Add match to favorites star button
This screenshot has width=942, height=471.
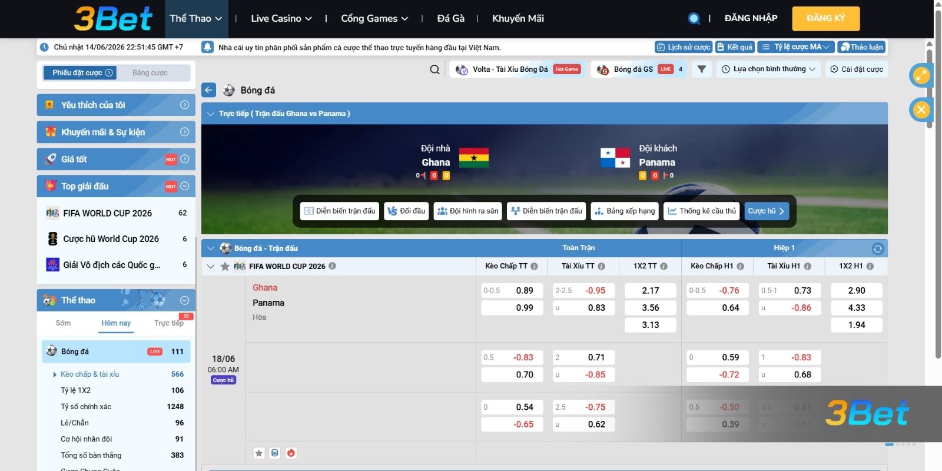tap(258, 453)
